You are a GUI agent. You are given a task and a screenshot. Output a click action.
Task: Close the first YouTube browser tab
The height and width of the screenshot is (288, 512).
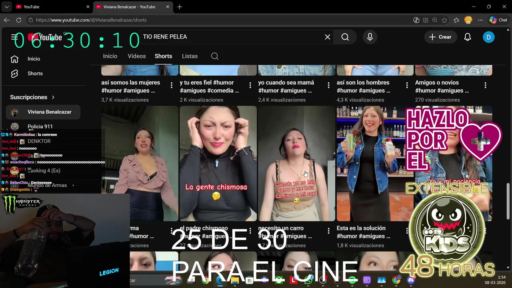point(88,7)
